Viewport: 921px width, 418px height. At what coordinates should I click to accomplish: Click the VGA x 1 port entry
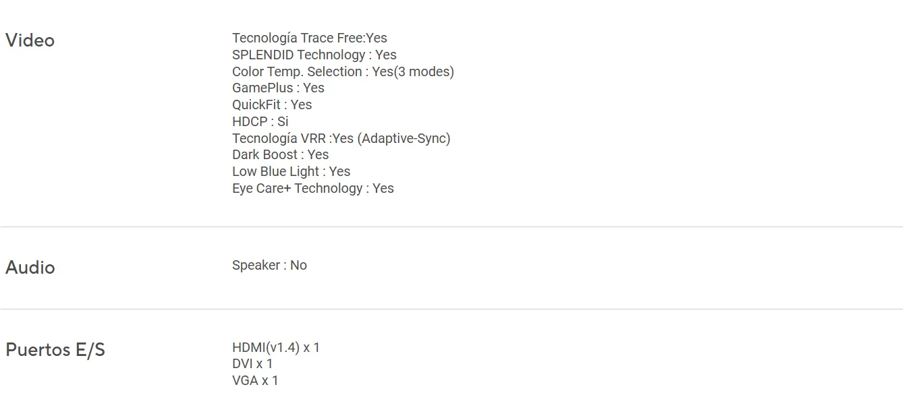coord(255,381)
